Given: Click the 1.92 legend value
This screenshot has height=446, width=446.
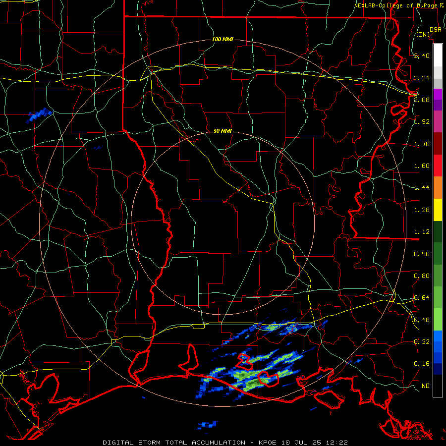Looking at the screenshot, I should click(422, 122).
